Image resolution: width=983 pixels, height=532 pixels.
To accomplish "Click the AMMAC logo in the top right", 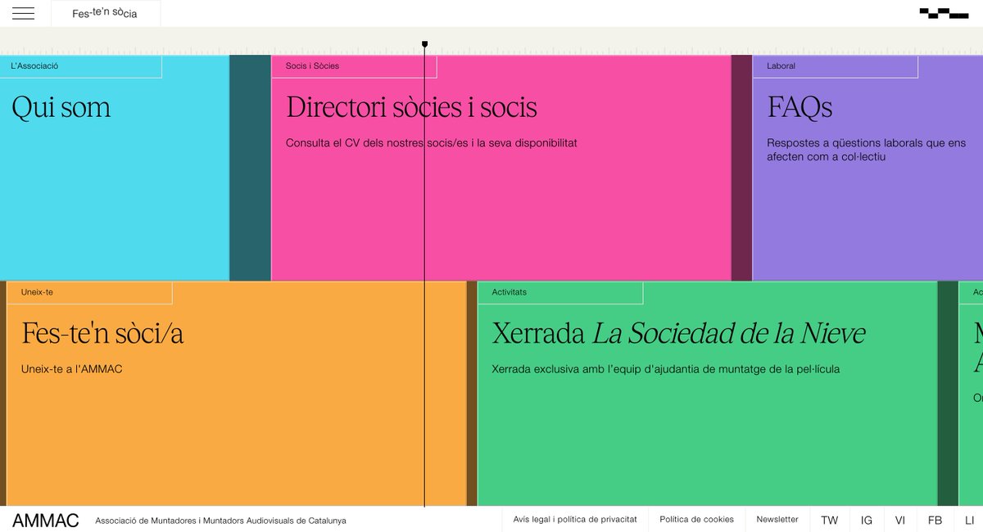I will point(944,13).
